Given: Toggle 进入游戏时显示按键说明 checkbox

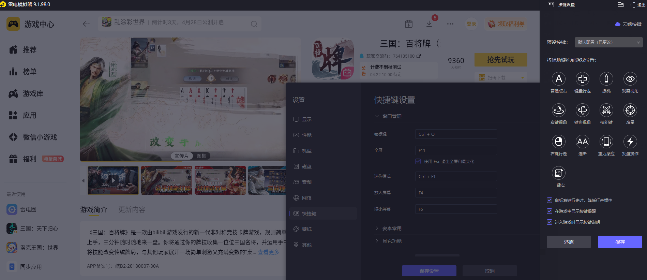Looking at the screenshot, I should point(550,222).
